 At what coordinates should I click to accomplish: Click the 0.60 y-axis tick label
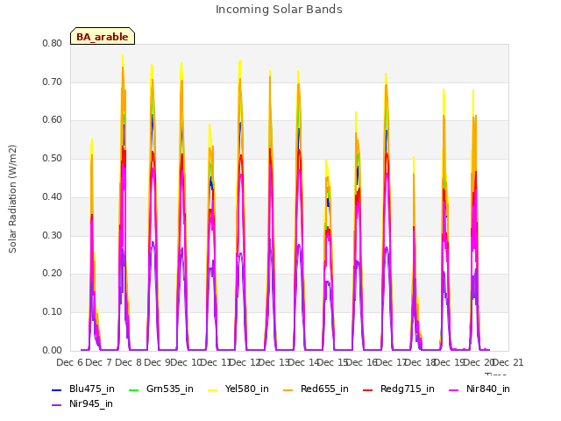tap(53, 120)
